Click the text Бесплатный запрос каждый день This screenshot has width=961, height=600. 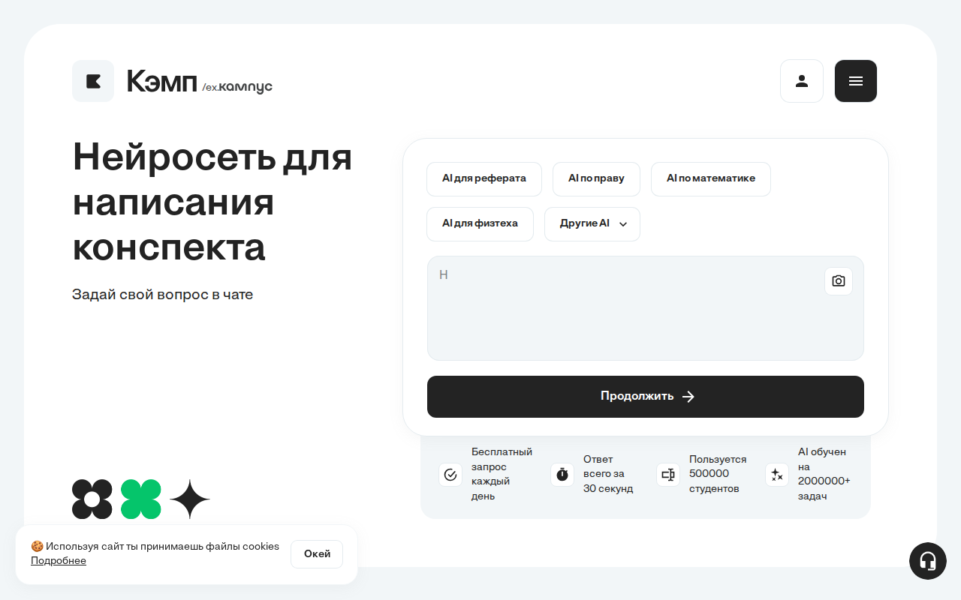click(502, 474)
